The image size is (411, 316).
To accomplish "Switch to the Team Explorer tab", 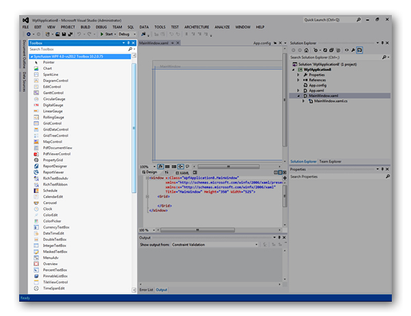I will click(330, 161).
